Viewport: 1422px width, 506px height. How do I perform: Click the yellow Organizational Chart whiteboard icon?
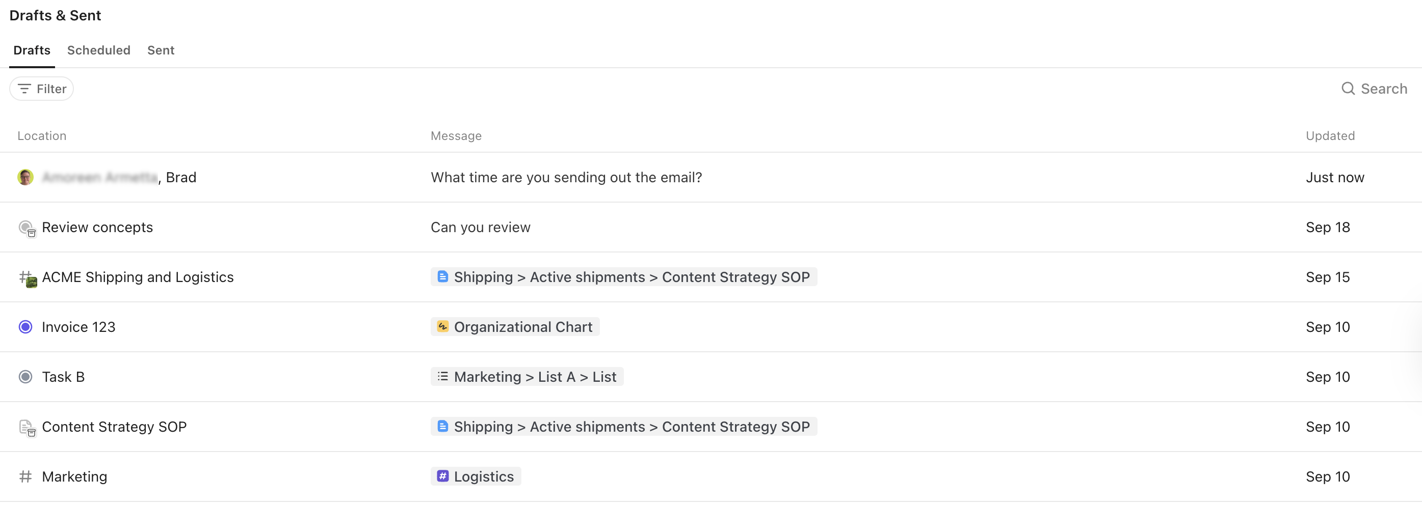tap(442, 327)
